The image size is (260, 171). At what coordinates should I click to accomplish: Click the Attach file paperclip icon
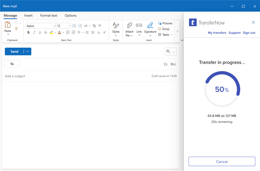click(129, 25)
